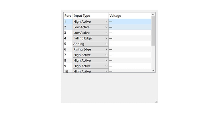Screen dimensions: 219x113
Task: Open Input Type dropdown for port 2
Action: 90,27
